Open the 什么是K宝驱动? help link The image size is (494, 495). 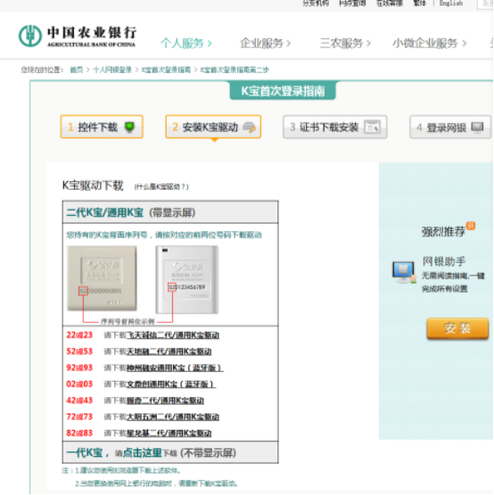point(161,187)
